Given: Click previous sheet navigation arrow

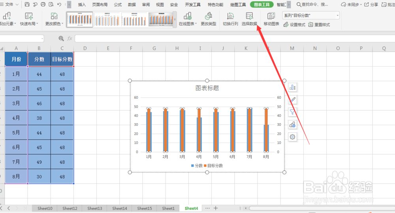Looking at the screenshot, I should [9, 208].
